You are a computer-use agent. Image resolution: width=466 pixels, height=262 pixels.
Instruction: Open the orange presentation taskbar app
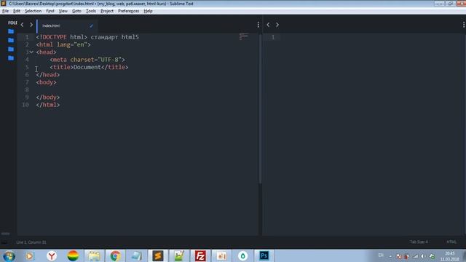[x=221, y=255]
